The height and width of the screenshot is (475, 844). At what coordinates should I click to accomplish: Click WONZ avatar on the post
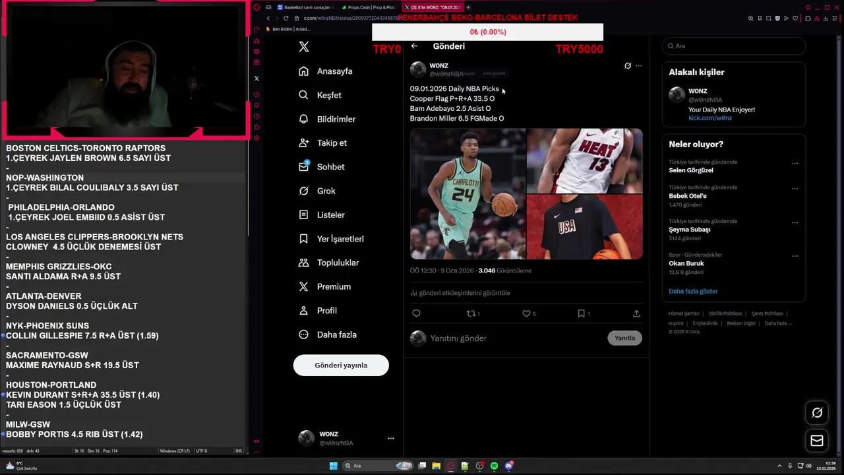pyautogui.click(x=418, y=69)
